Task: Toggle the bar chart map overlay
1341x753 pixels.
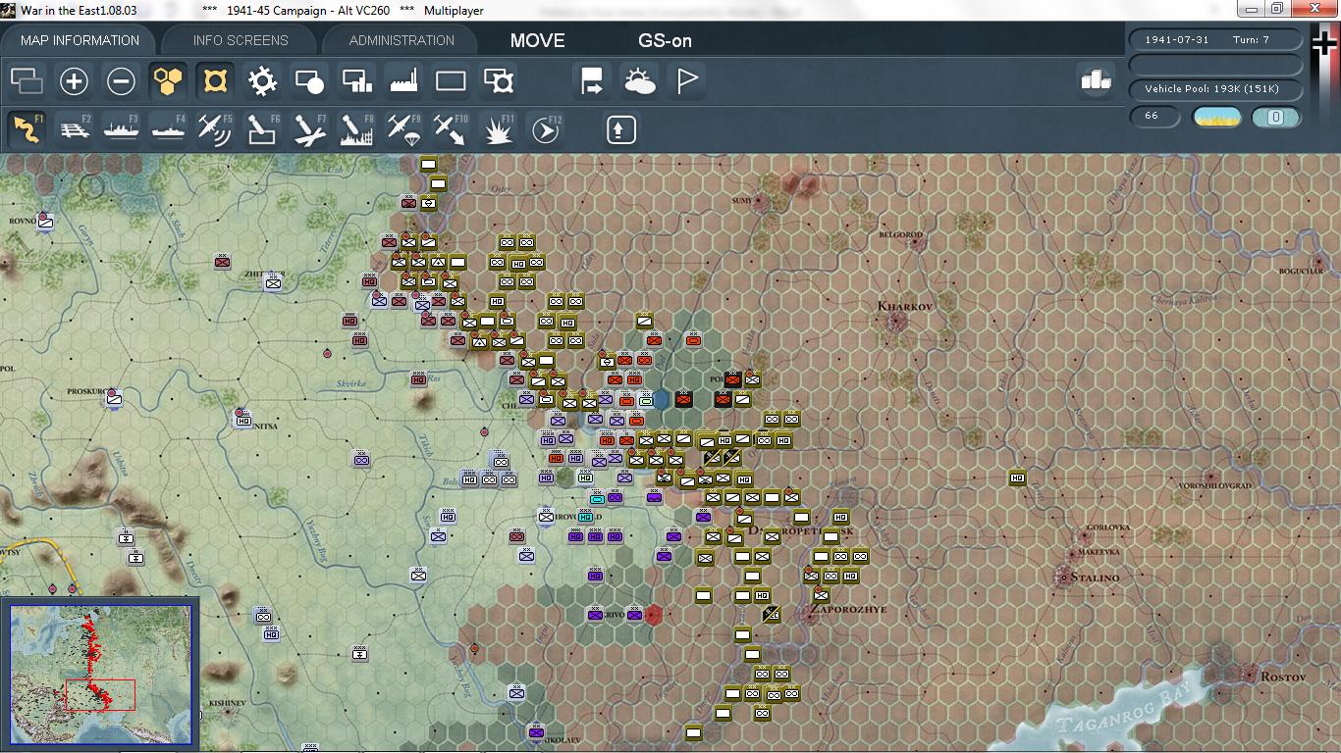Action: point(356,81)
